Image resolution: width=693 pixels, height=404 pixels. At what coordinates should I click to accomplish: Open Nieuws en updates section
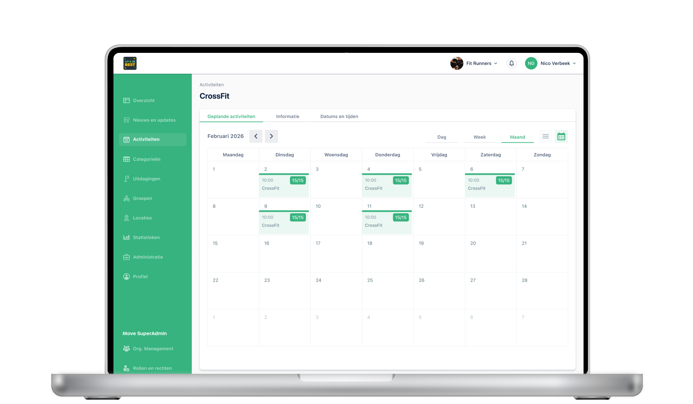(154, 120)
